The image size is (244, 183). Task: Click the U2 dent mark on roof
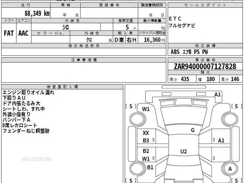click(x=184, y=151)
